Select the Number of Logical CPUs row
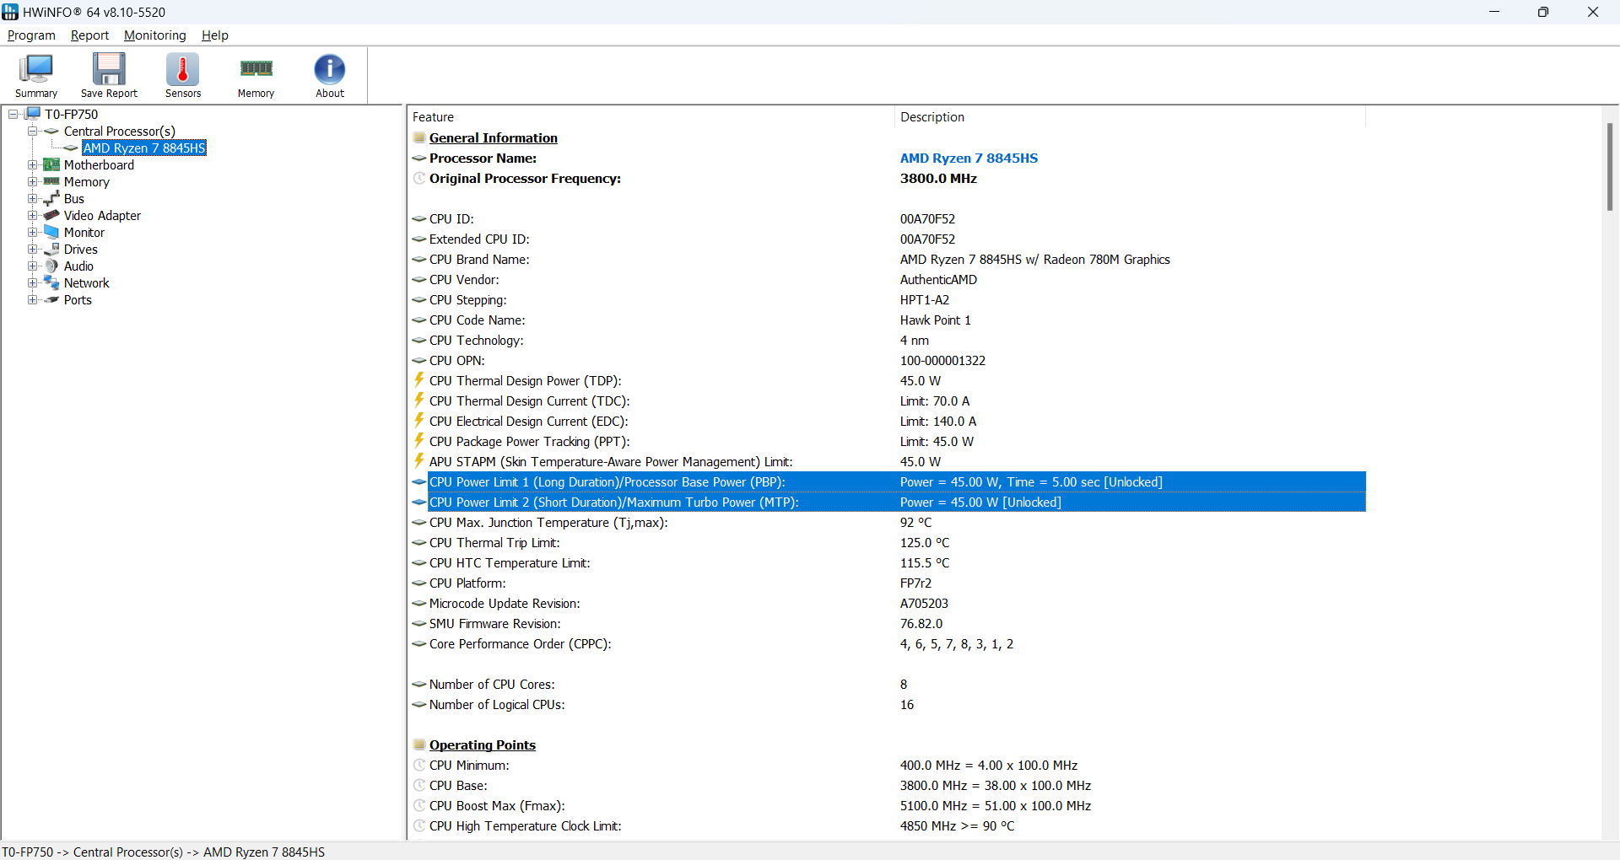The width and height of the screenshot is (1620, 860). pyautogui.click(x=887, y=704)
